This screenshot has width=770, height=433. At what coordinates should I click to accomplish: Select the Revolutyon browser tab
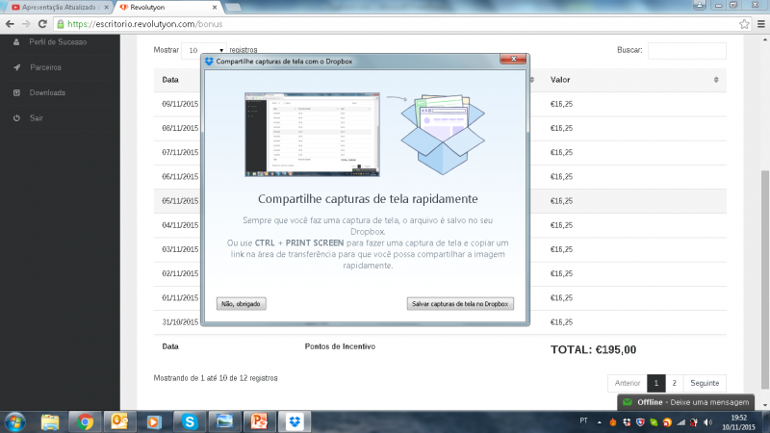pos(167,8)
